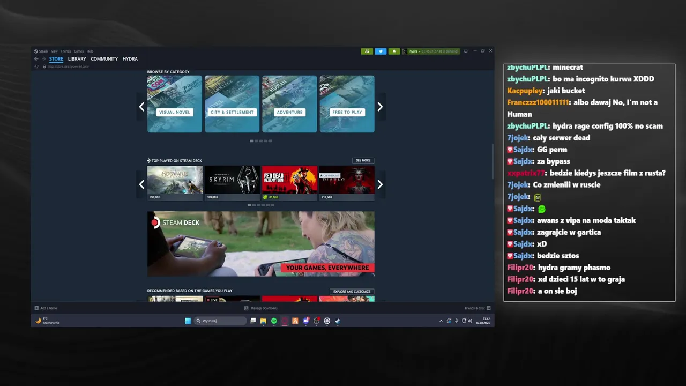Show previous categories in Browse by Category

tap(141, 107)
